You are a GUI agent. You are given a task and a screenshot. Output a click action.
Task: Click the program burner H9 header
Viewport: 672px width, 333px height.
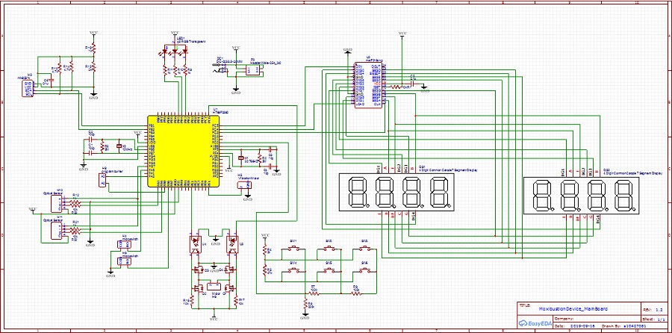click(x=103, y=178)
